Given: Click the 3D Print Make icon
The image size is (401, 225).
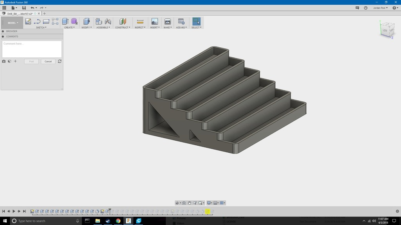Looking at the screenshot, I should point(168,21).
